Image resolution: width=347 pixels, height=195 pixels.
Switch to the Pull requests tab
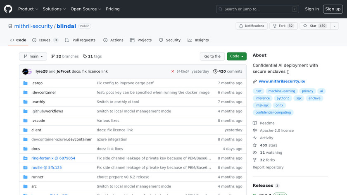80,40
